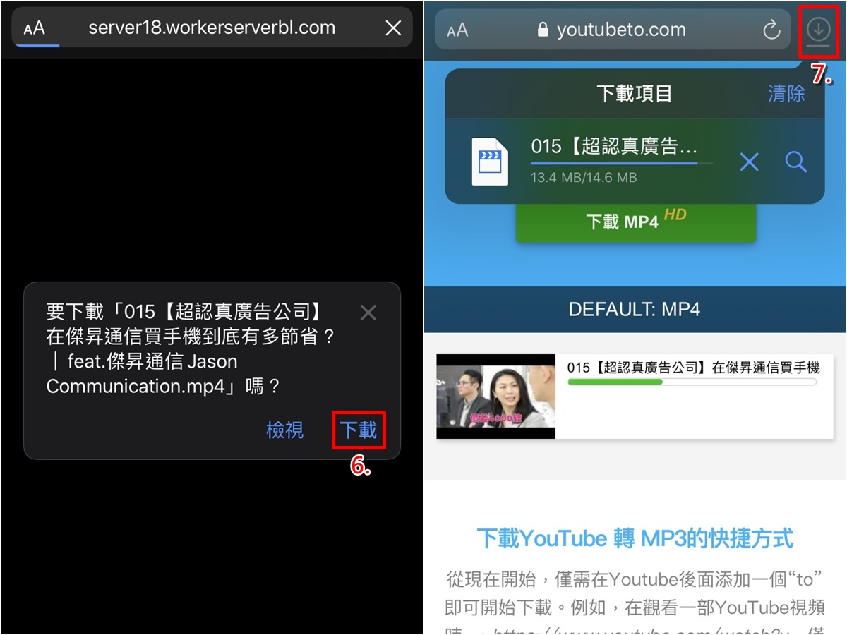Stop loading the server18 page with X
The image size is (847, 635).
pos(393,28)
